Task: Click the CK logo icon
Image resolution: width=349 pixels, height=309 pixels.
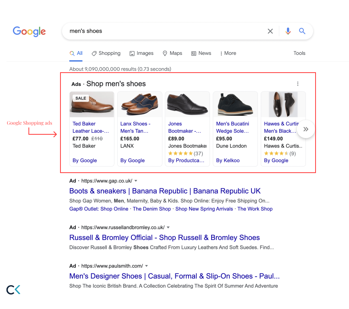Action: click(13, 290)
